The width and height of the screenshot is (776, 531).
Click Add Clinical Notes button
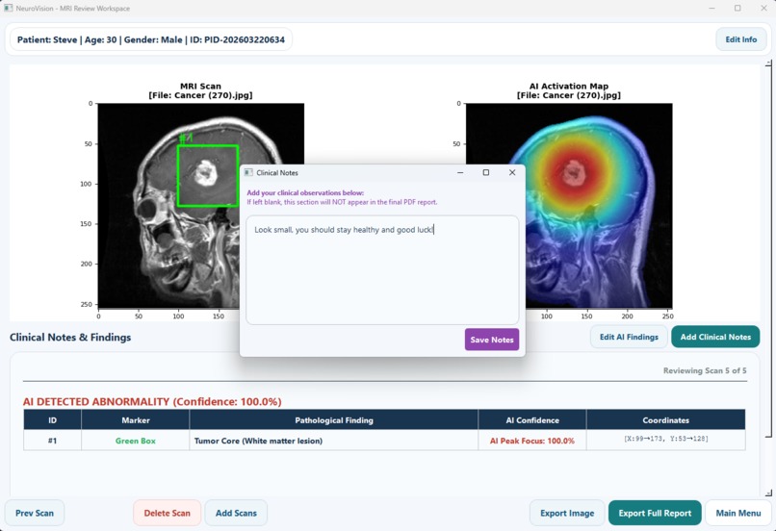pyautogui.click(x=715, y=337)
